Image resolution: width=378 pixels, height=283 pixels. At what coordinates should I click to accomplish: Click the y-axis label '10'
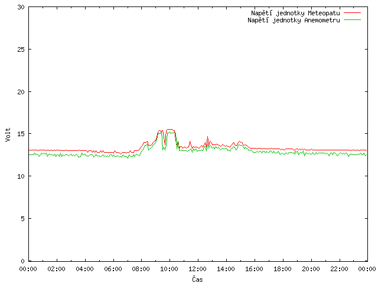pyautogui.click(x=21, y=176)
